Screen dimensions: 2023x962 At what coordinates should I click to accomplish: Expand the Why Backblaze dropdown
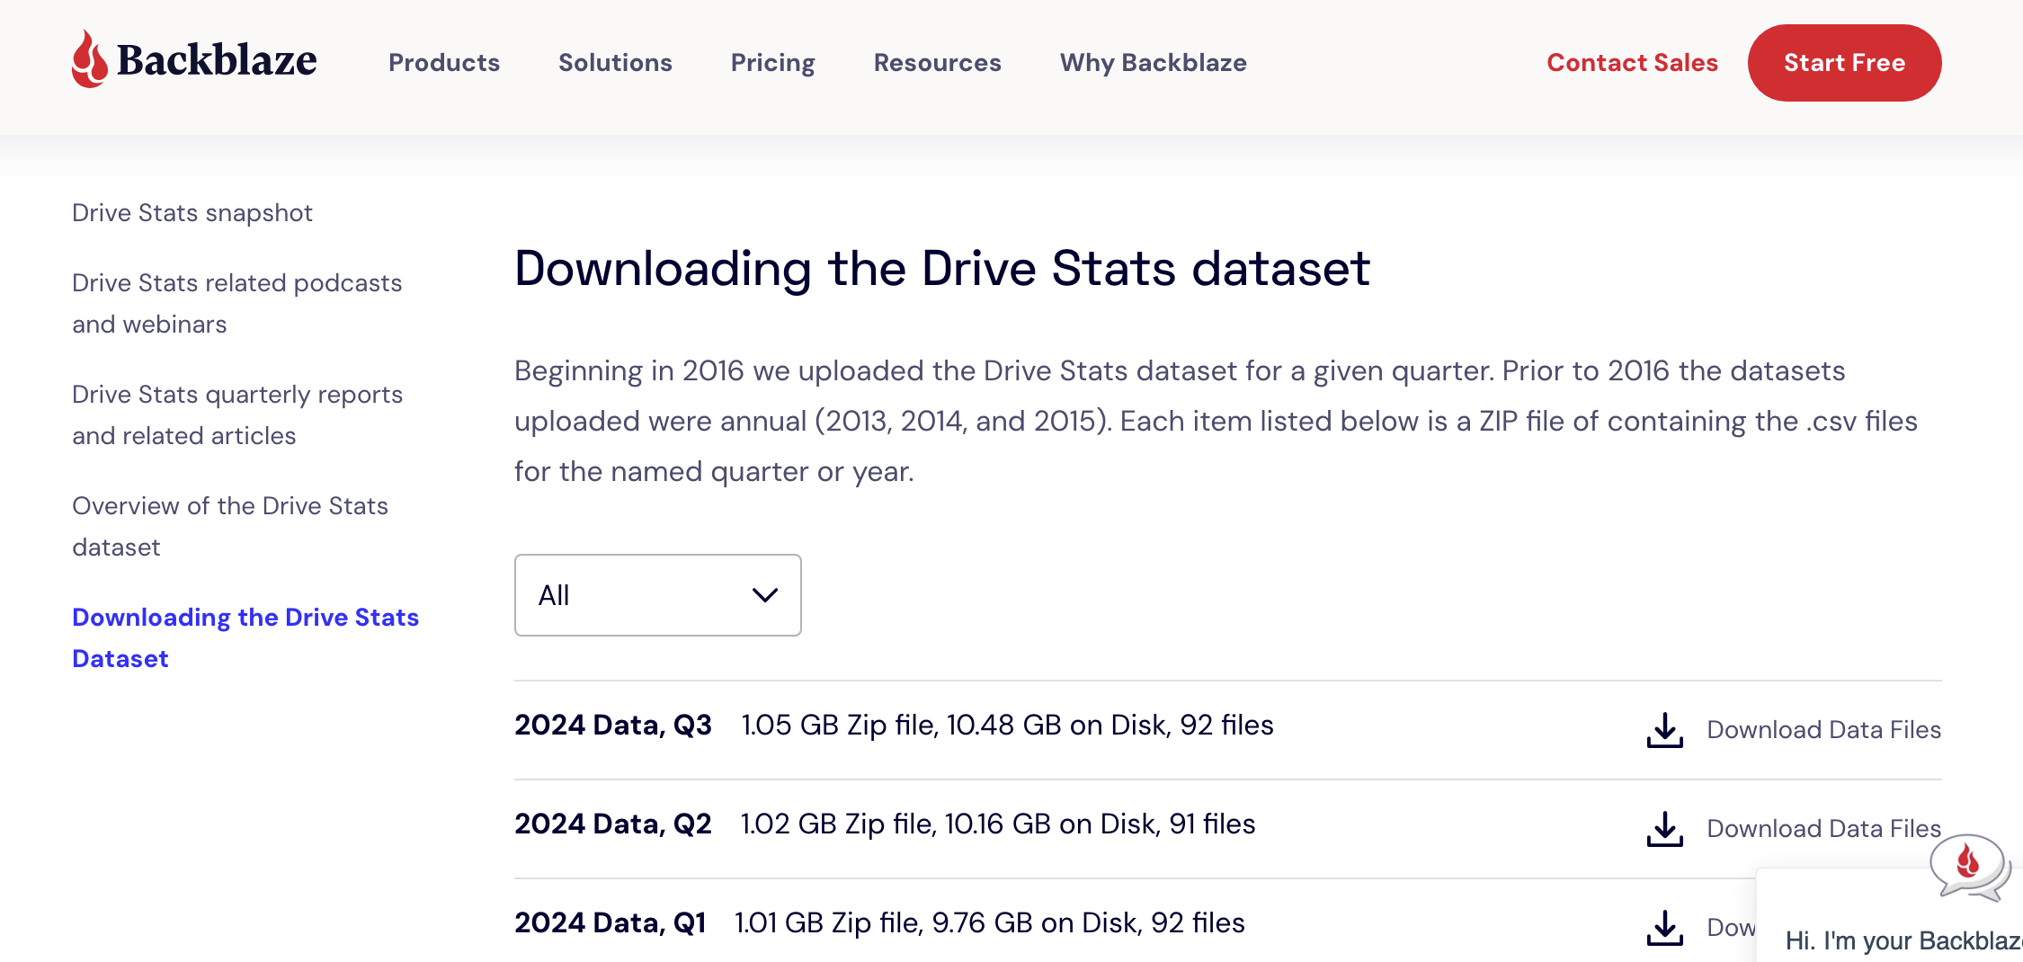pos(1153,62)
